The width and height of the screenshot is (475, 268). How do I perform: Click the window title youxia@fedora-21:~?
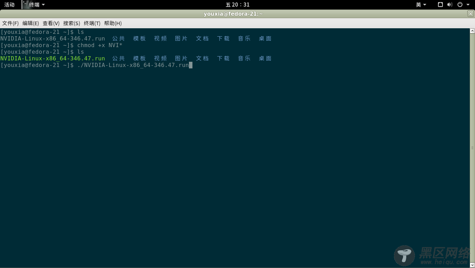click(x=233, y=14)
